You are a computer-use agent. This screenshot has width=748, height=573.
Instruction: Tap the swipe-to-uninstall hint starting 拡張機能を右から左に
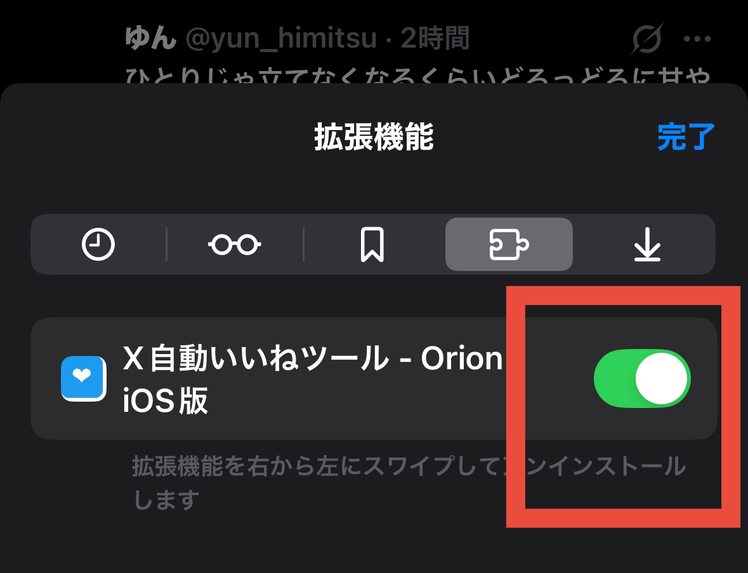[x=317, y=467]
